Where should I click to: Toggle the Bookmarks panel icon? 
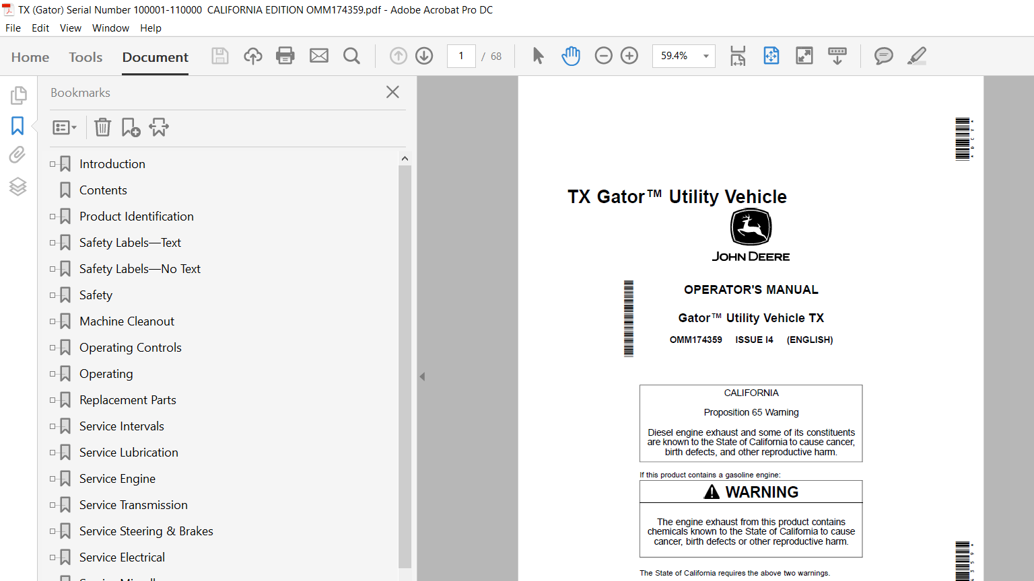click(18, 126)
